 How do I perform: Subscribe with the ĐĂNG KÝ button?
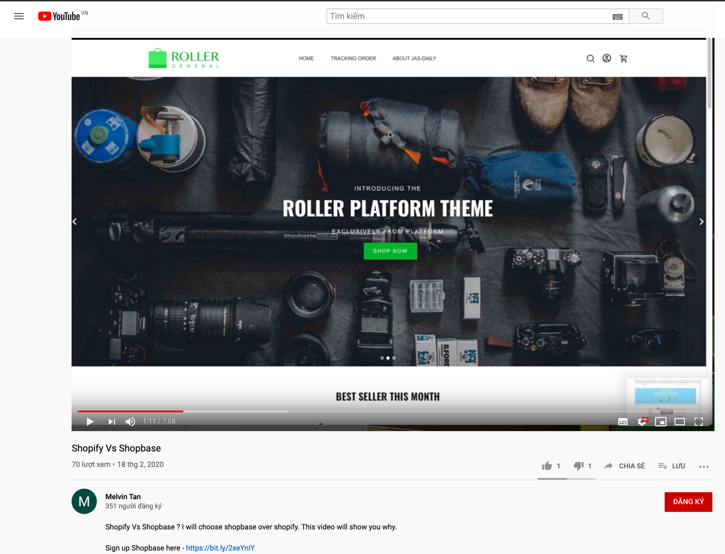(x=688, y=502)
